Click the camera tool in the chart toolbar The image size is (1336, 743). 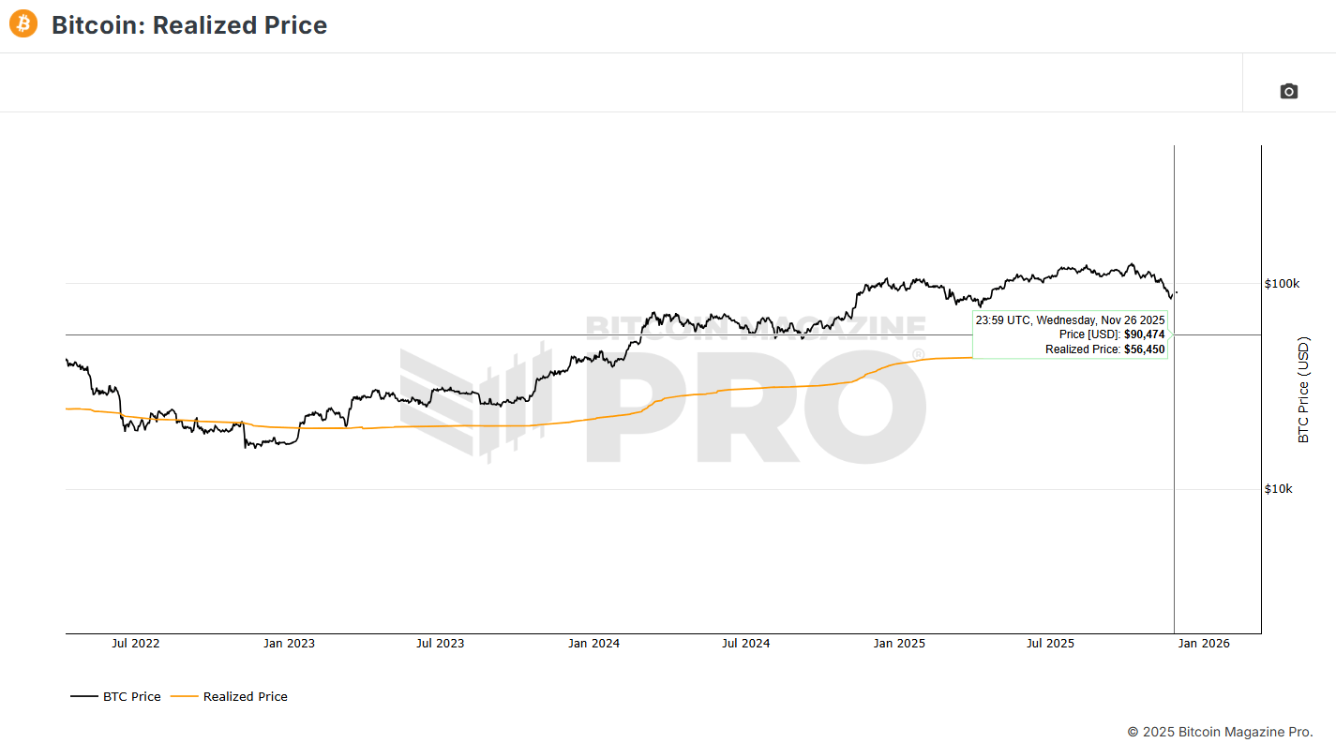[1288, 91]
